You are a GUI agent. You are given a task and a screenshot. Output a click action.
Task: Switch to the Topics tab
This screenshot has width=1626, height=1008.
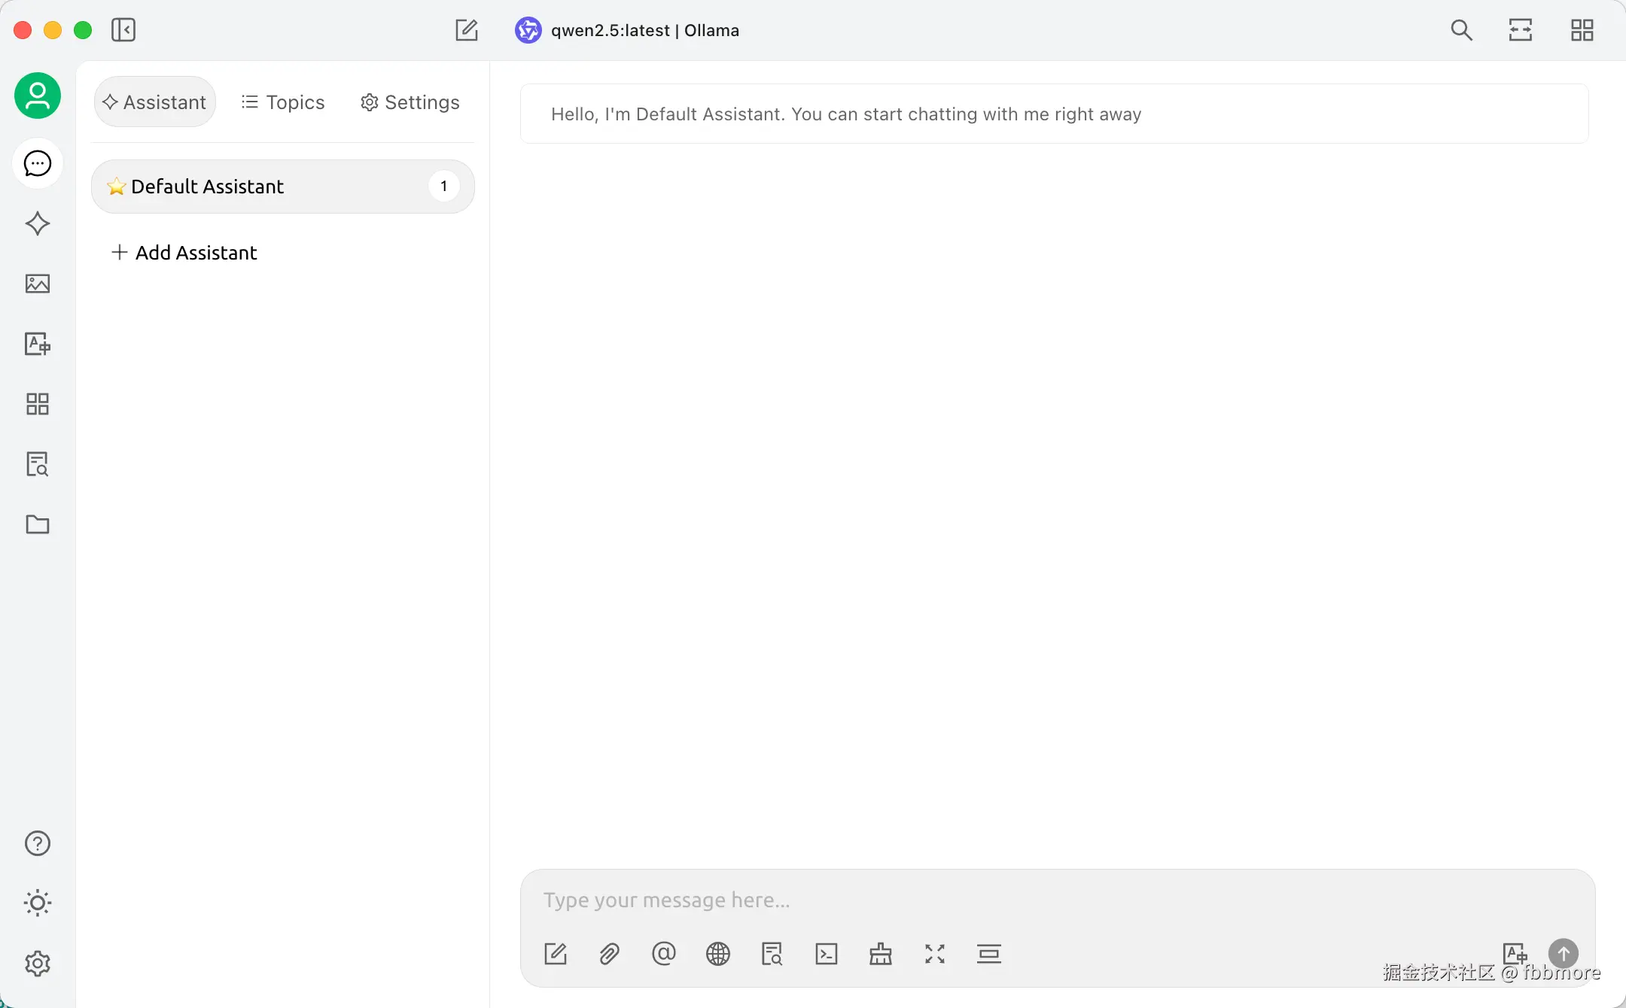coord(283,102)
